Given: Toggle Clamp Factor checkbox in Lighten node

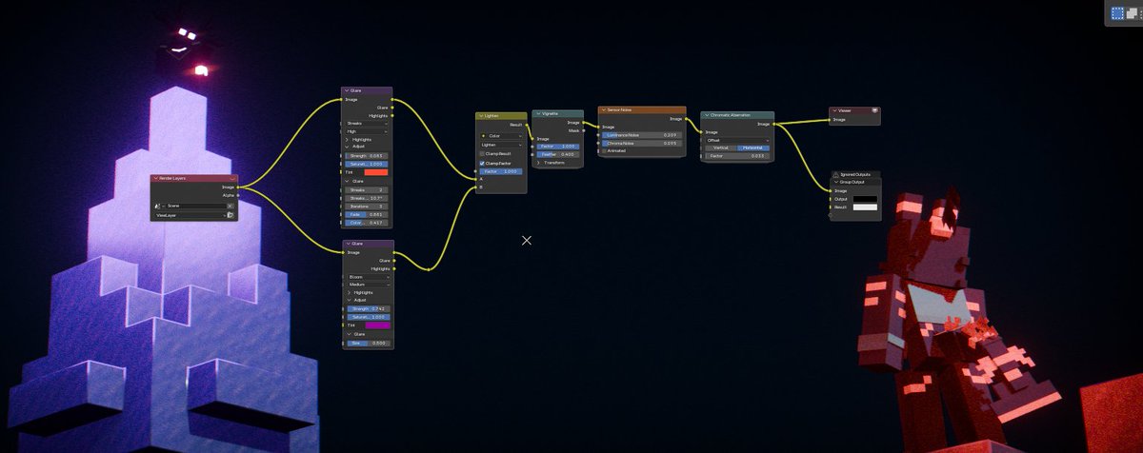Looking at the screenshot, I should coord(482,163).
